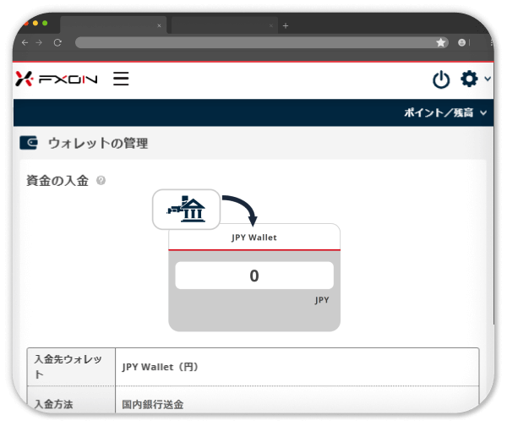Click the browser forward arrow
This screenshot has height=426, width=507.
(x=39, y=43)
